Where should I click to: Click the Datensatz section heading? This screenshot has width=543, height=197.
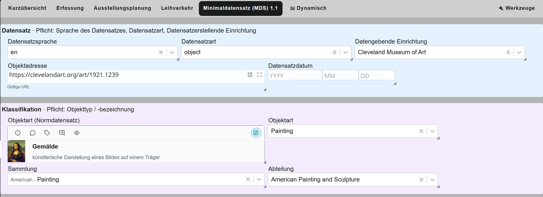(16, 30)
